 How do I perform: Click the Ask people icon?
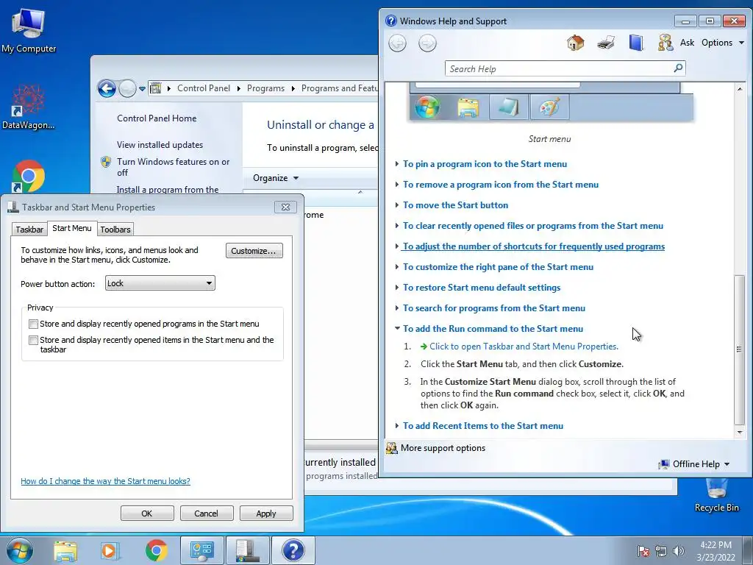click(665, 43)
